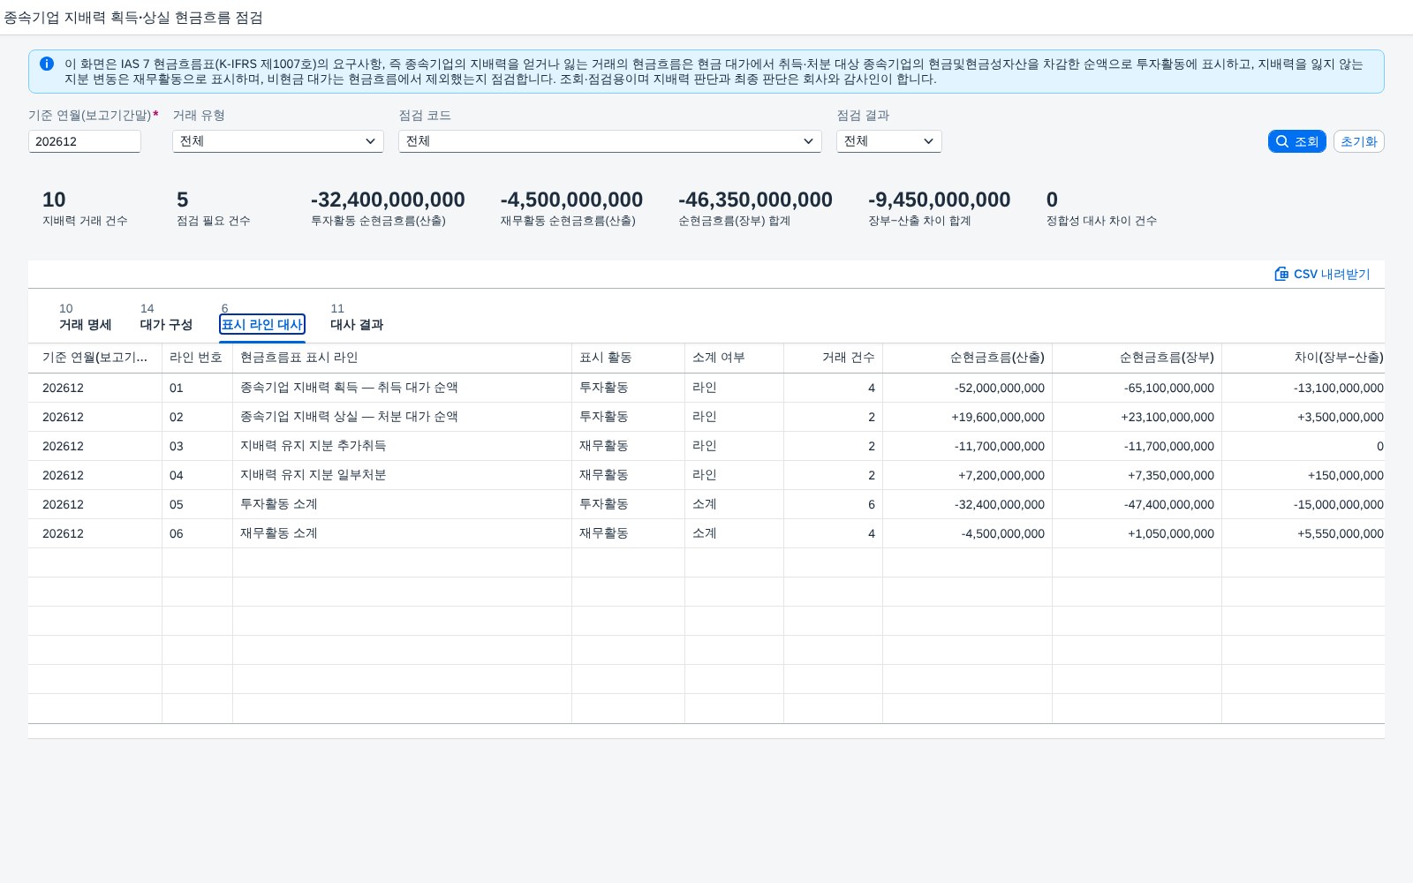Screen dimensions: 1413x883
Task: Select the 투자활동 소계 row label
Action: point(278,504)
